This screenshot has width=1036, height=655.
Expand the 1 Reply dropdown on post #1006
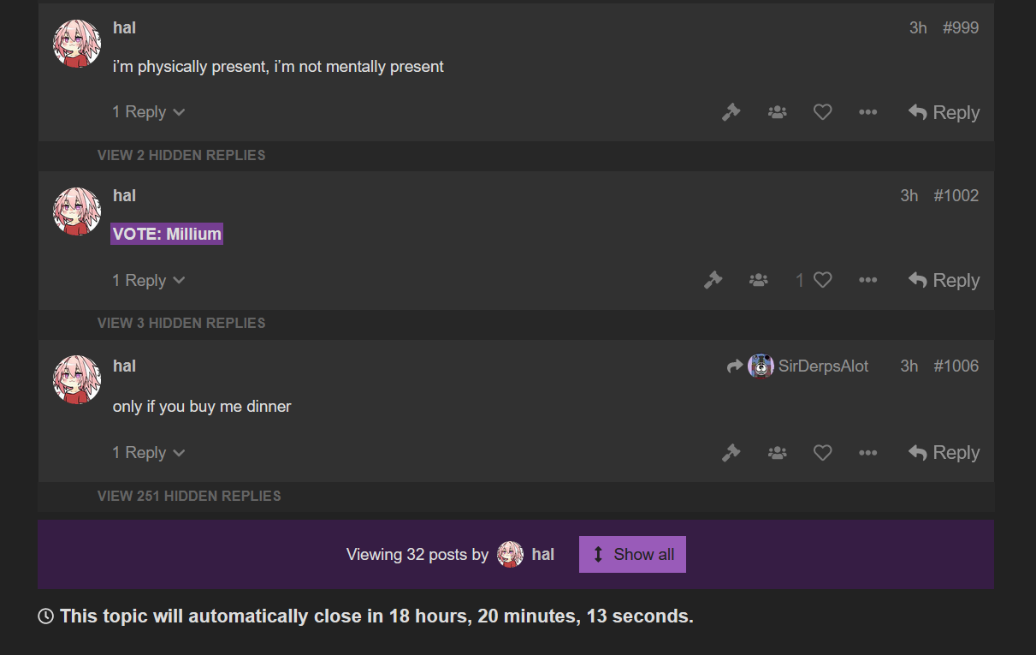pyautogui.click(x=149, y=452)
